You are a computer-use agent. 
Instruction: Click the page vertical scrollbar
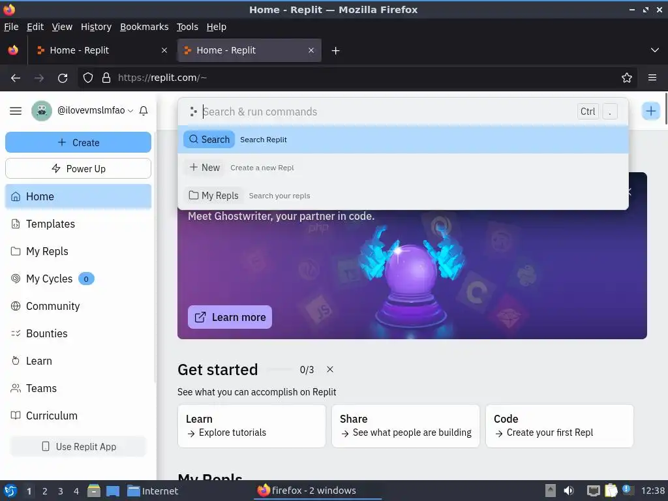[666, 109]
